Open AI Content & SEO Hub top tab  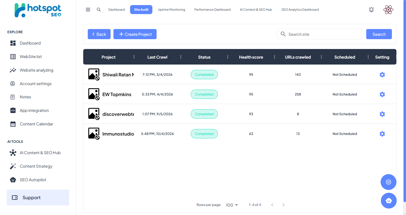point(256,10)
